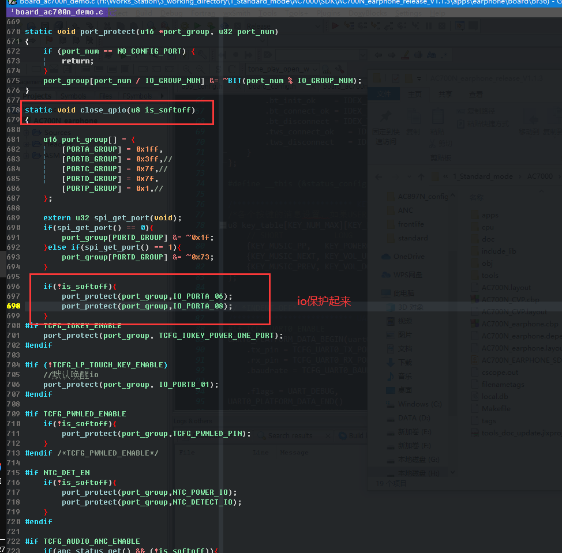Open the 主页 tab in the background Explorer

tap(415, 94)
